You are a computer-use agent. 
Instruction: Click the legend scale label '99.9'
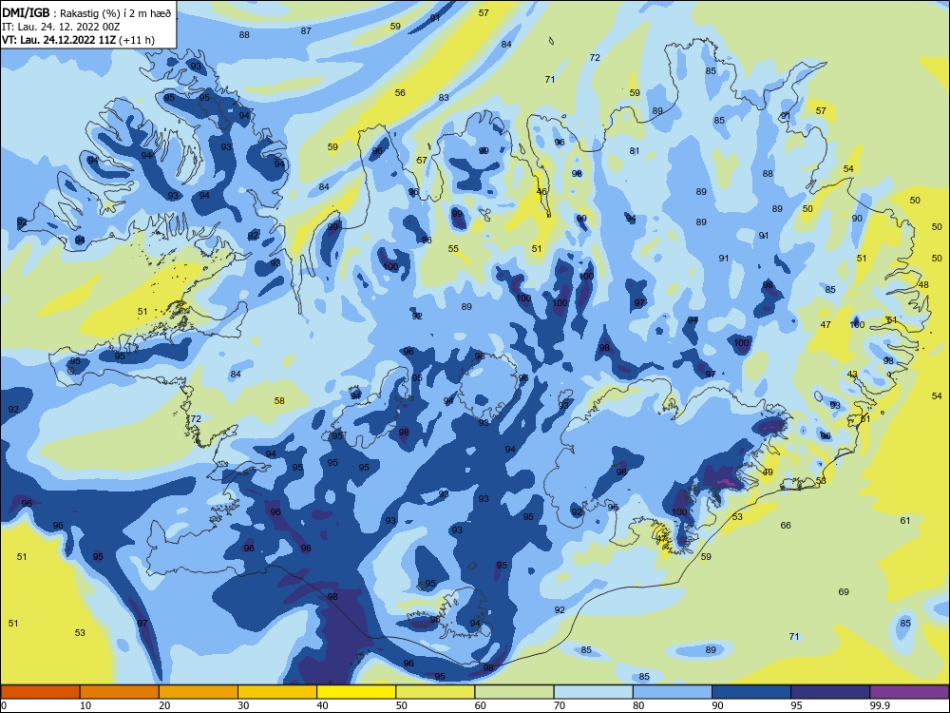coord(880,705)
